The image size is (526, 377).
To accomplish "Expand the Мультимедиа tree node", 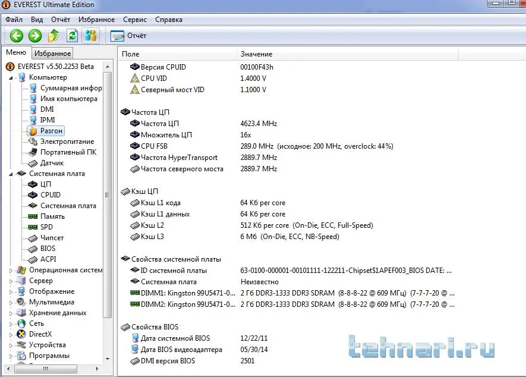I will (x=11, y=303).
